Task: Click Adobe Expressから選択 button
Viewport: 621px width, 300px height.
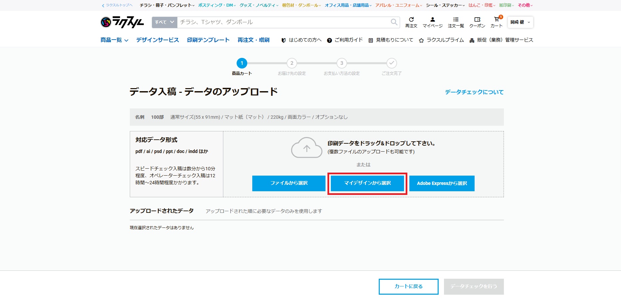Action: coord(442,183)
